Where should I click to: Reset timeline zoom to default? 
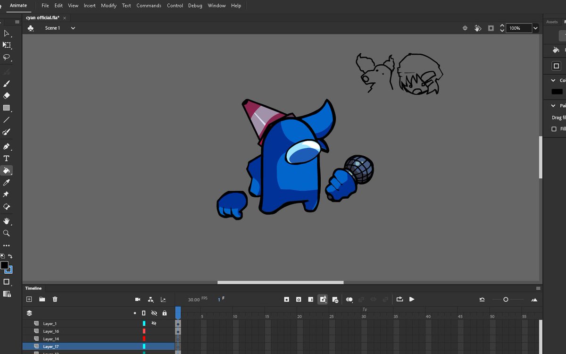(482, 299)
